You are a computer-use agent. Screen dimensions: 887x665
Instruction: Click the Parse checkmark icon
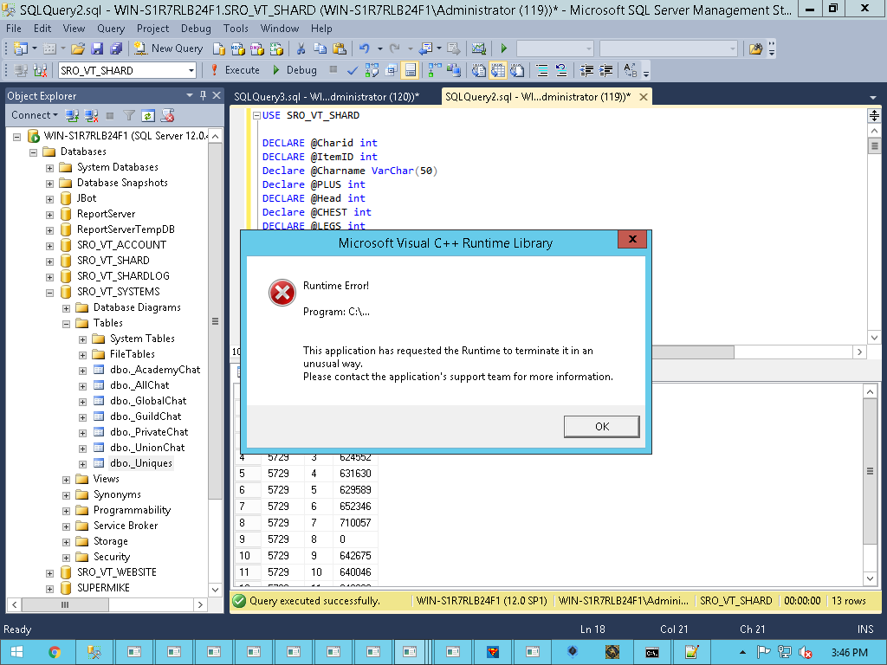click(353, 70)
